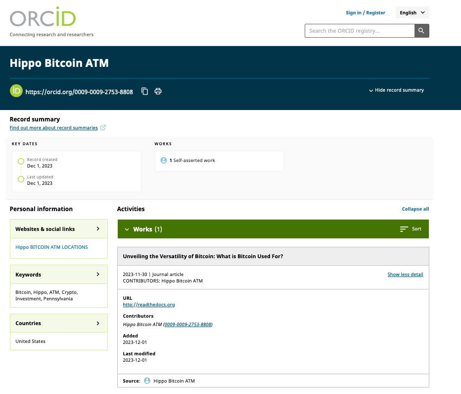Toggle Show less detail on the work
The width and height of the screenshot is (461, 394).
tap(405, 274)
